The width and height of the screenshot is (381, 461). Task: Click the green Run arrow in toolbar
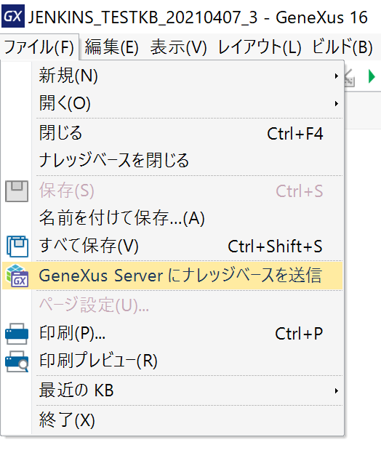click(x=372, y=76)
